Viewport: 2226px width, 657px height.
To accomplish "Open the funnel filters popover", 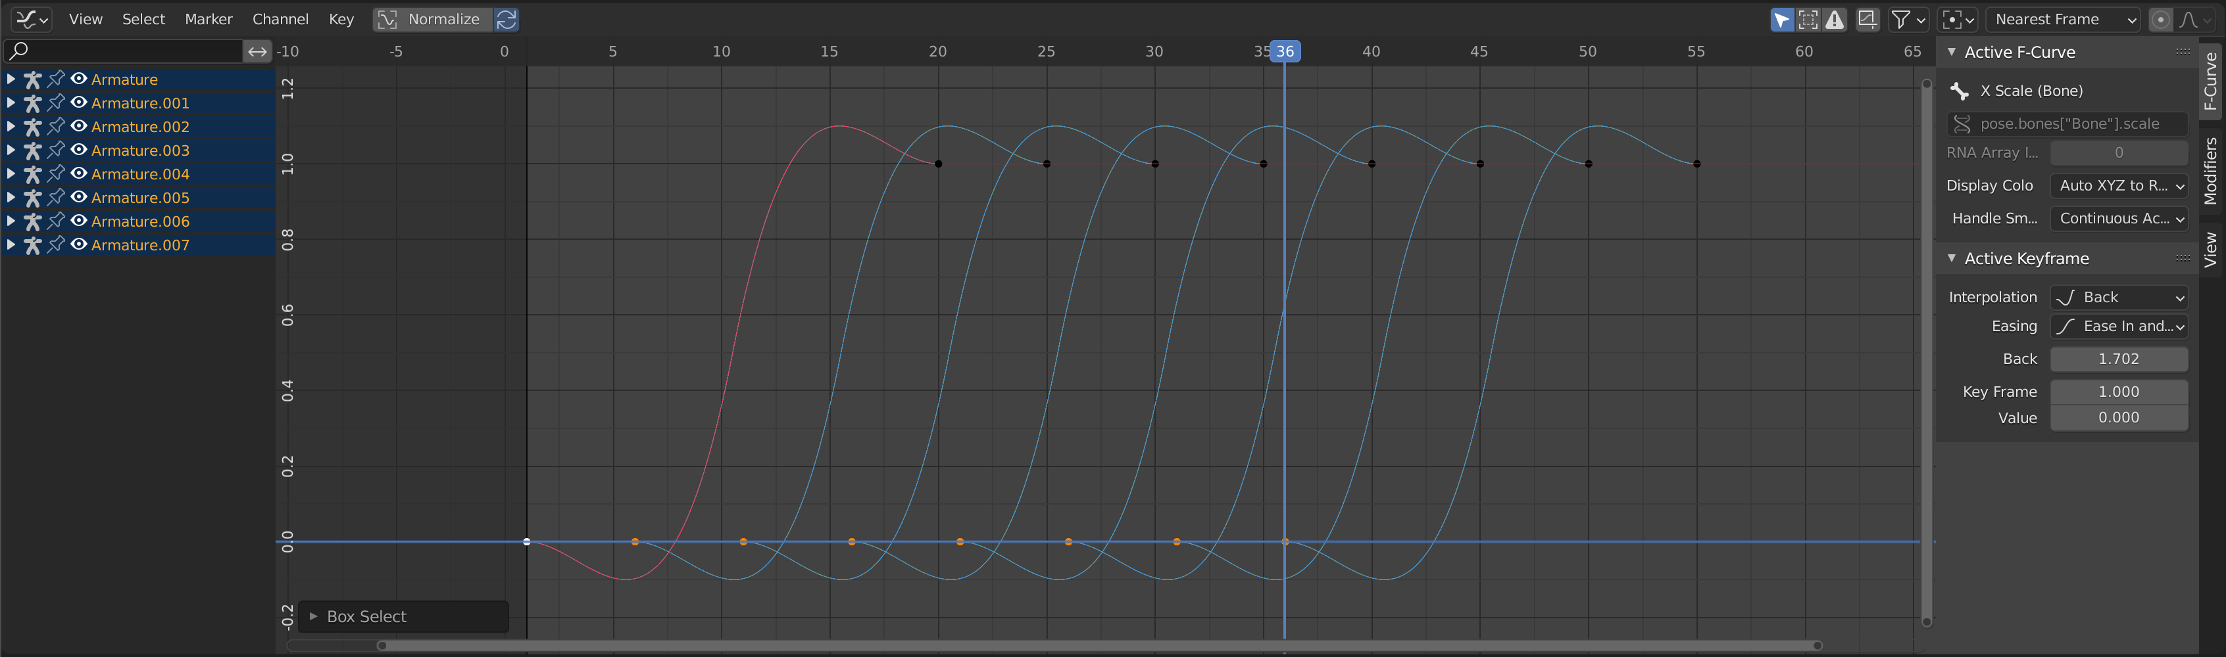I will pos(1908,19).
